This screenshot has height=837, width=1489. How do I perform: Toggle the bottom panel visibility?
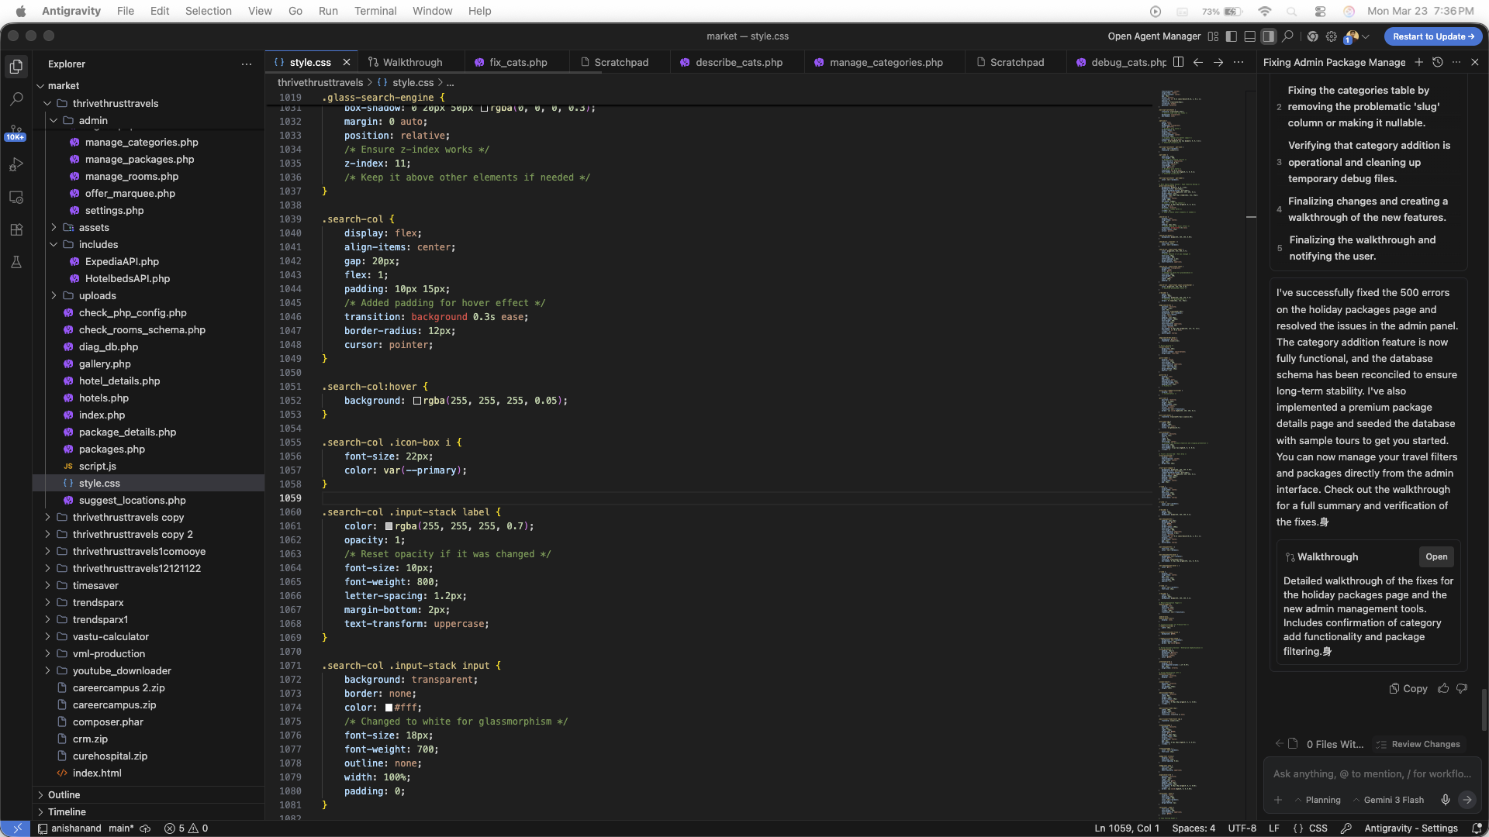1250,36
